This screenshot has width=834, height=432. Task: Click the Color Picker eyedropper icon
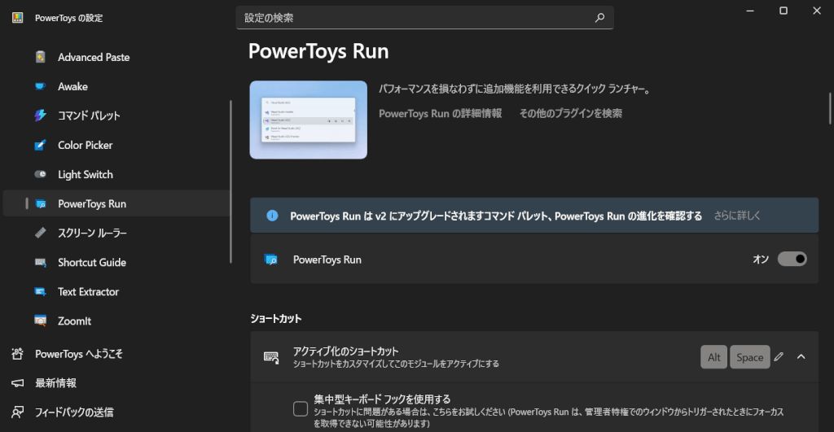(x=41, y=145)
